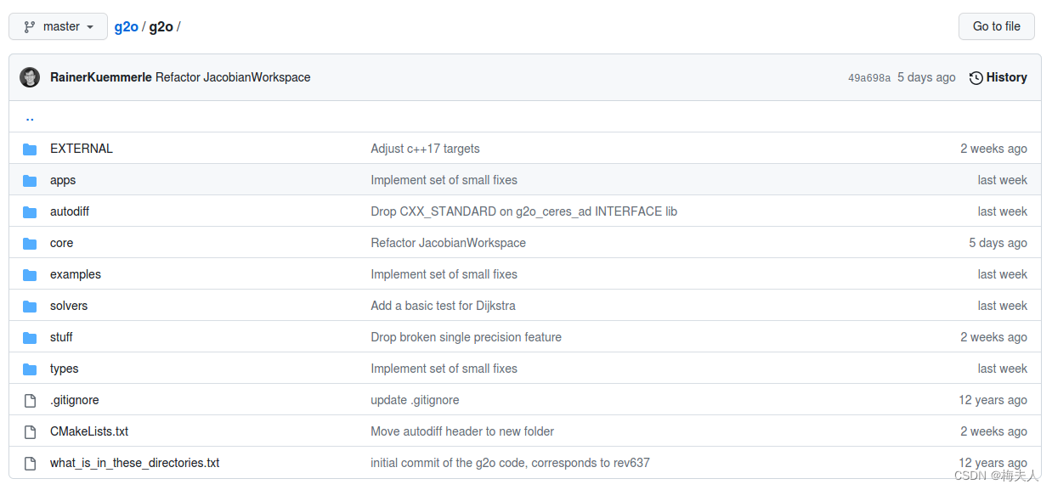Open the solvers directory
The height and width of the screenshot is (490, 1052).
click(69, 306)
